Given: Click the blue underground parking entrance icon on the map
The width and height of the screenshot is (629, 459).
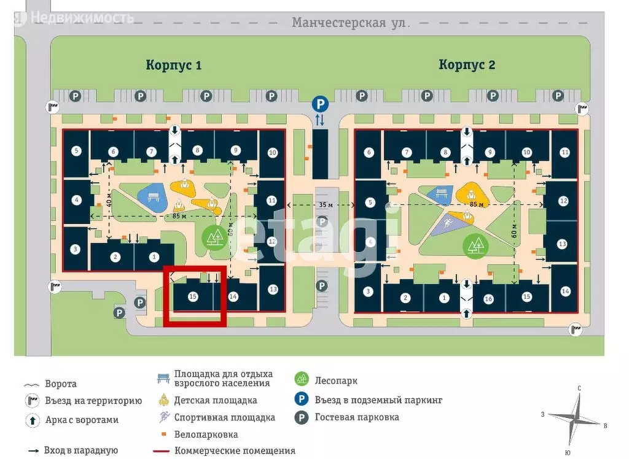Looking at the screenshot, I should click(320, 105).
